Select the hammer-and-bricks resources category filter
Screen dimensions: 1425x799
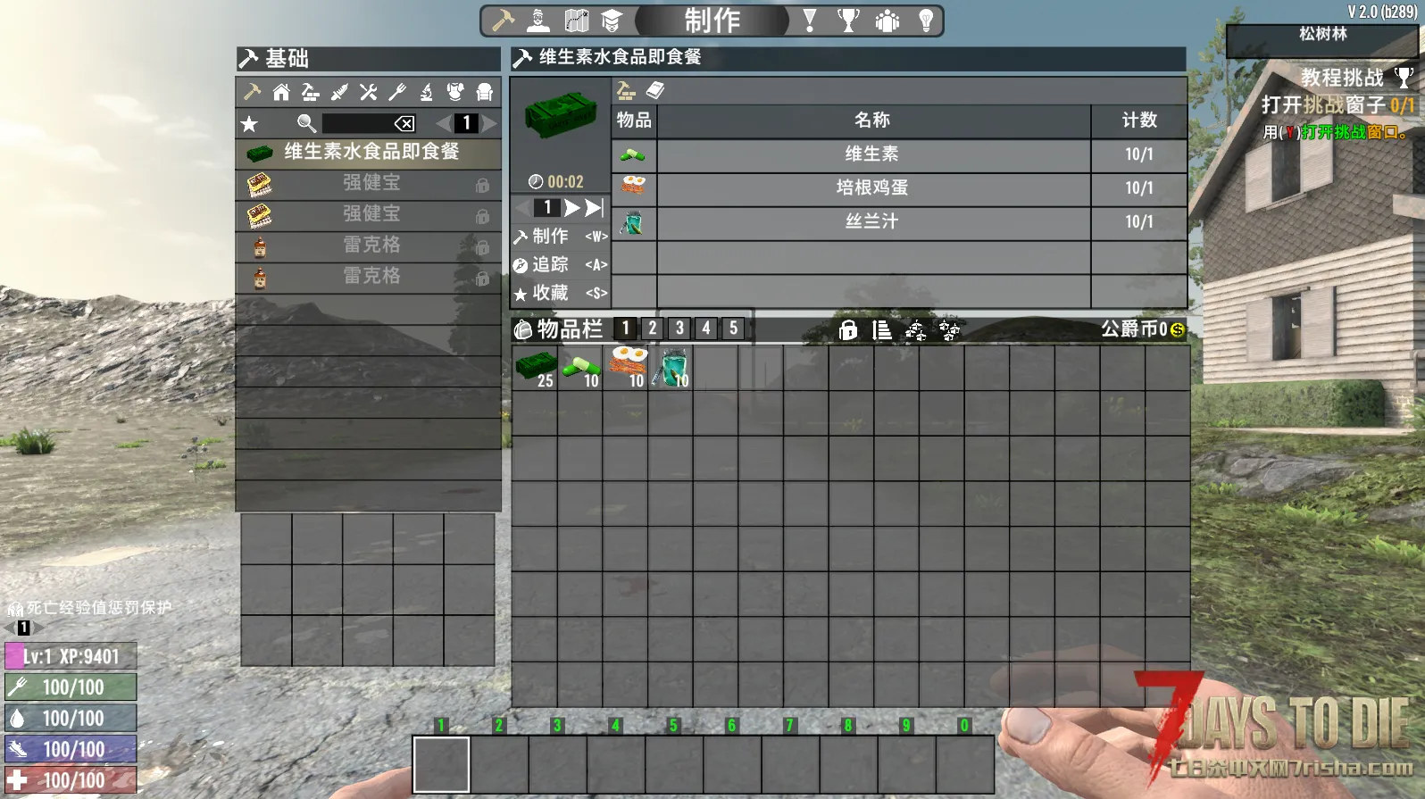tap(310, 92)
